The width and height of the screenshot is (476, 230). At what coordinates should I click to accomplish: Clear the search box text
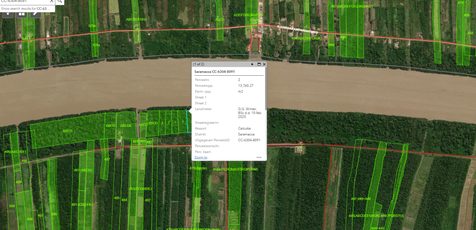click(x=51, y=1)
